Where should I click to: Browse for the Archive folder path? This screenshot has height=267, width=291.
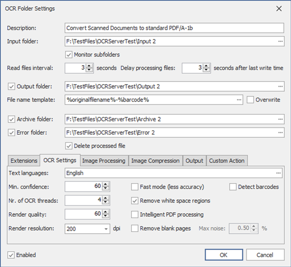280,119
